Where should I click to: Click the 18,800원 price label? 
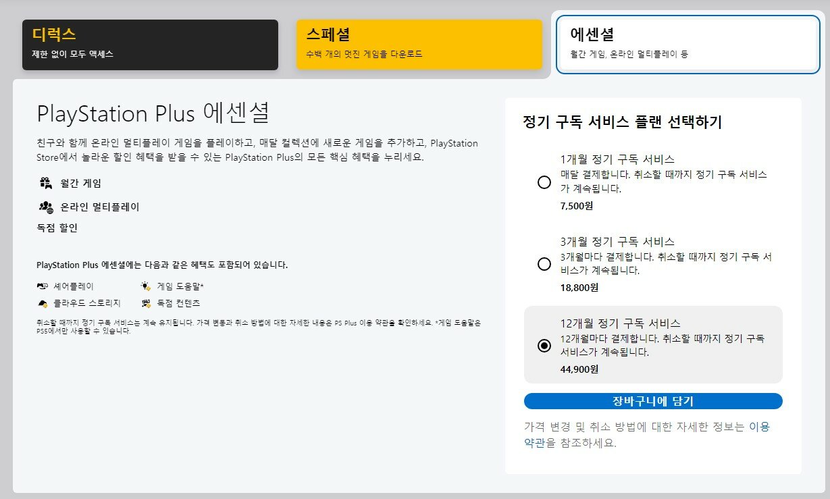pyautogui.click(x=579, y=287)
